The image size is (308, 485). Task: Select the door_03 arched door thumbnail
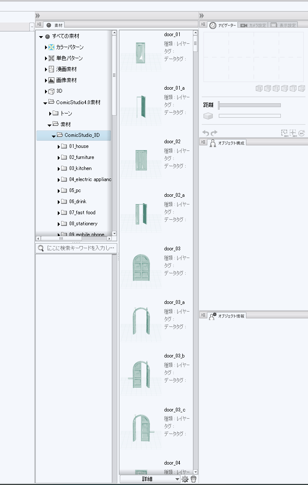tap(141, 267)
